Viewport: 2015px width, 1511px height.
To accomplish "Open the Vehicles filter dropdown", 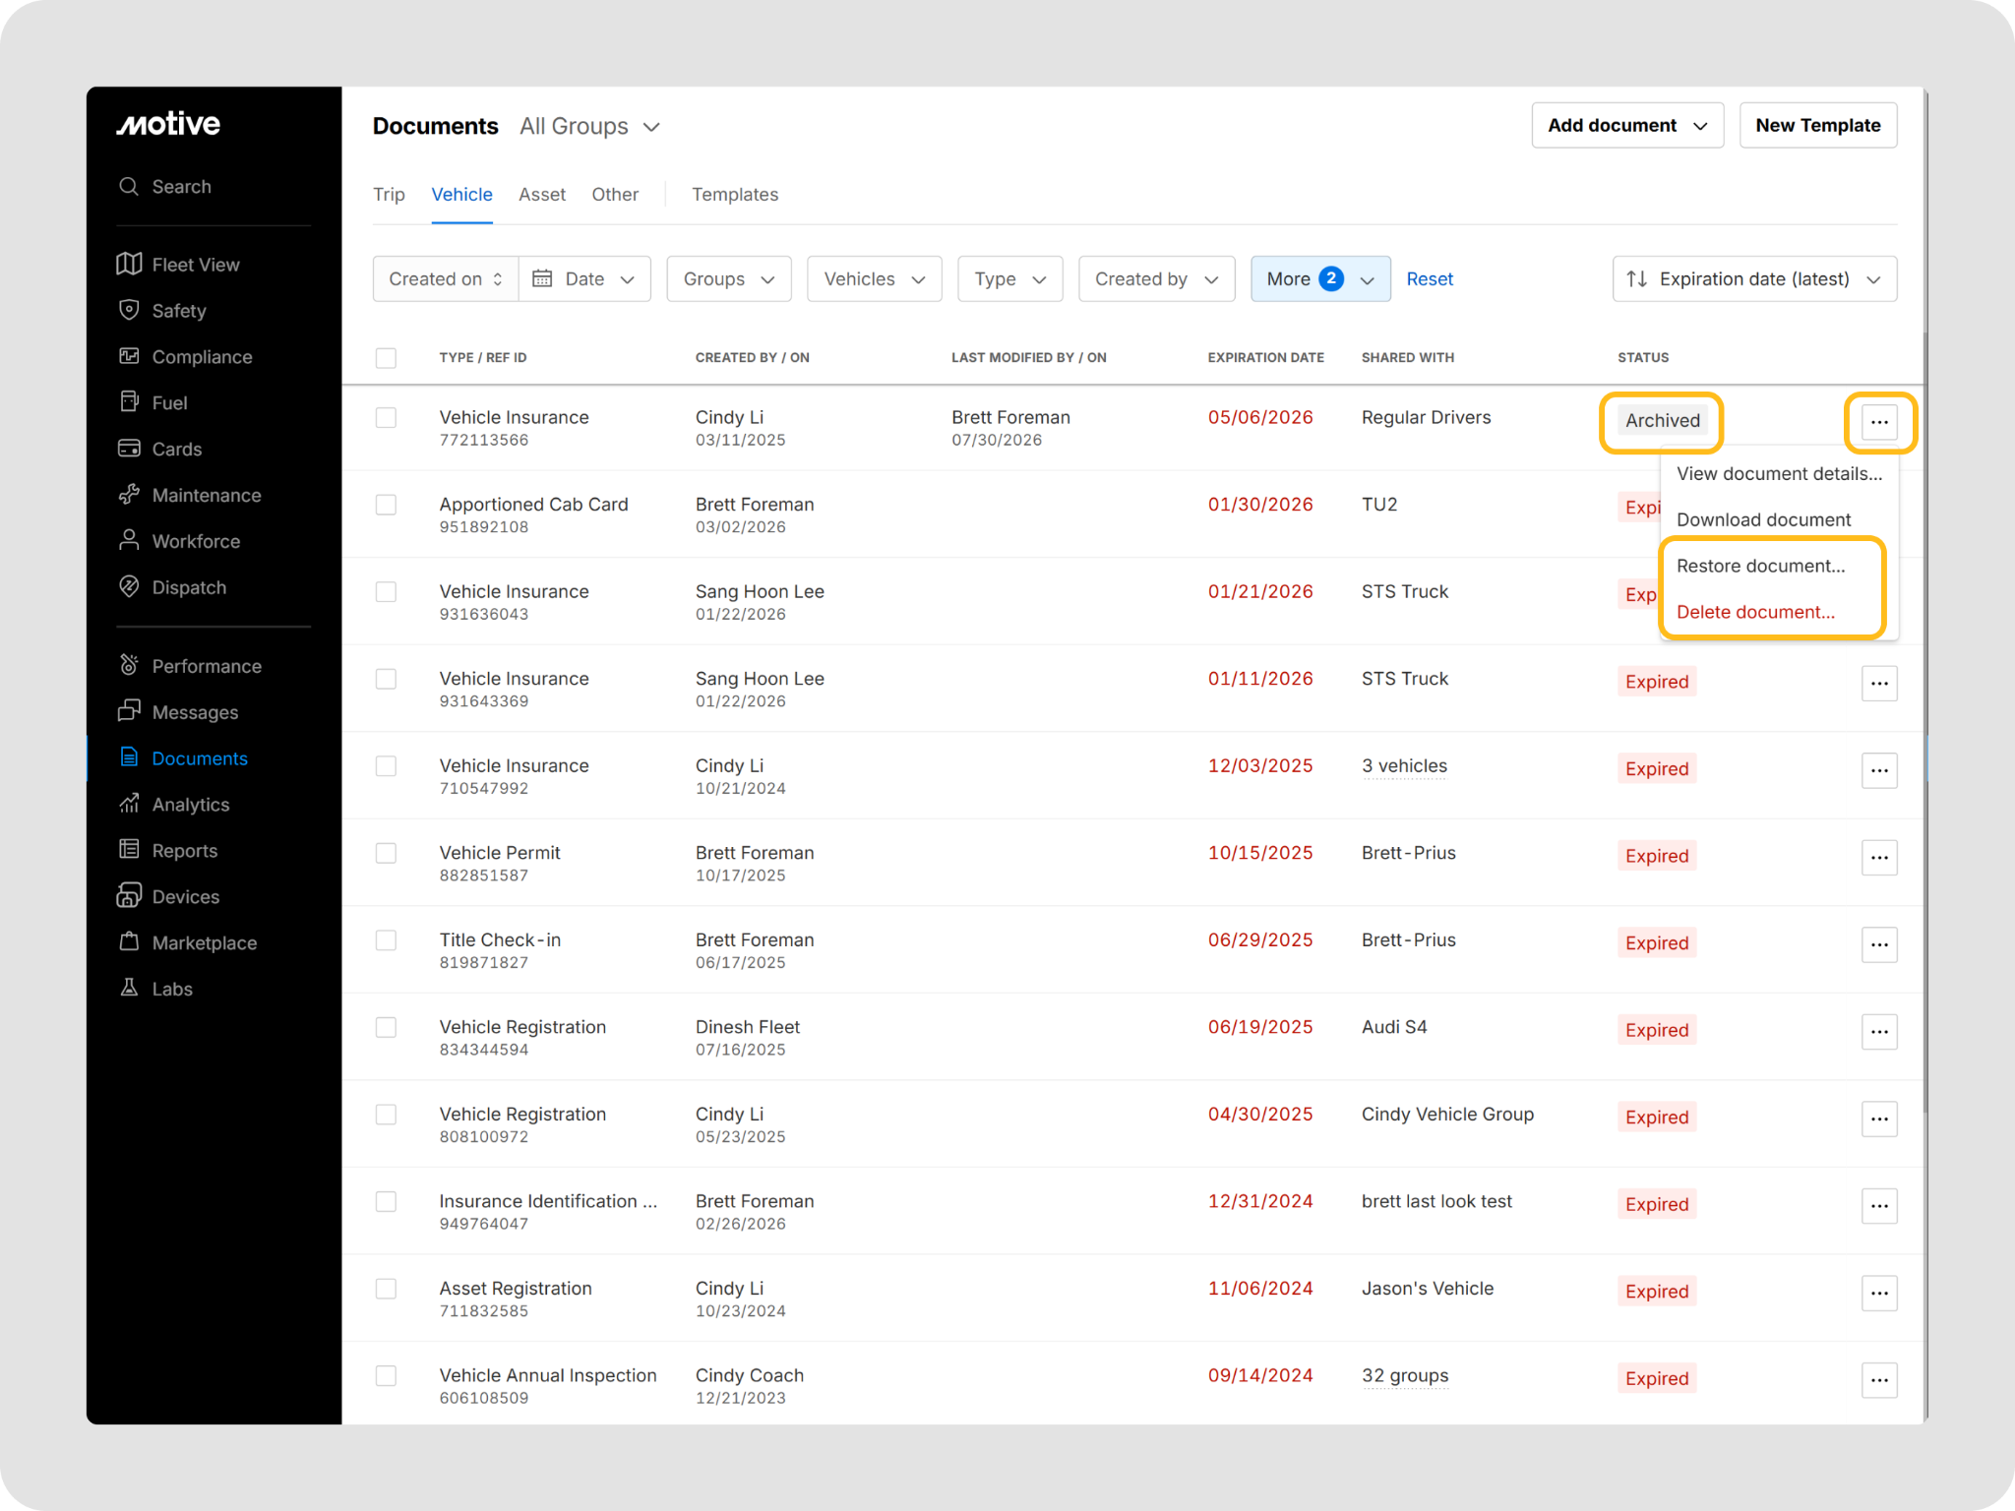I will point(875,279).
